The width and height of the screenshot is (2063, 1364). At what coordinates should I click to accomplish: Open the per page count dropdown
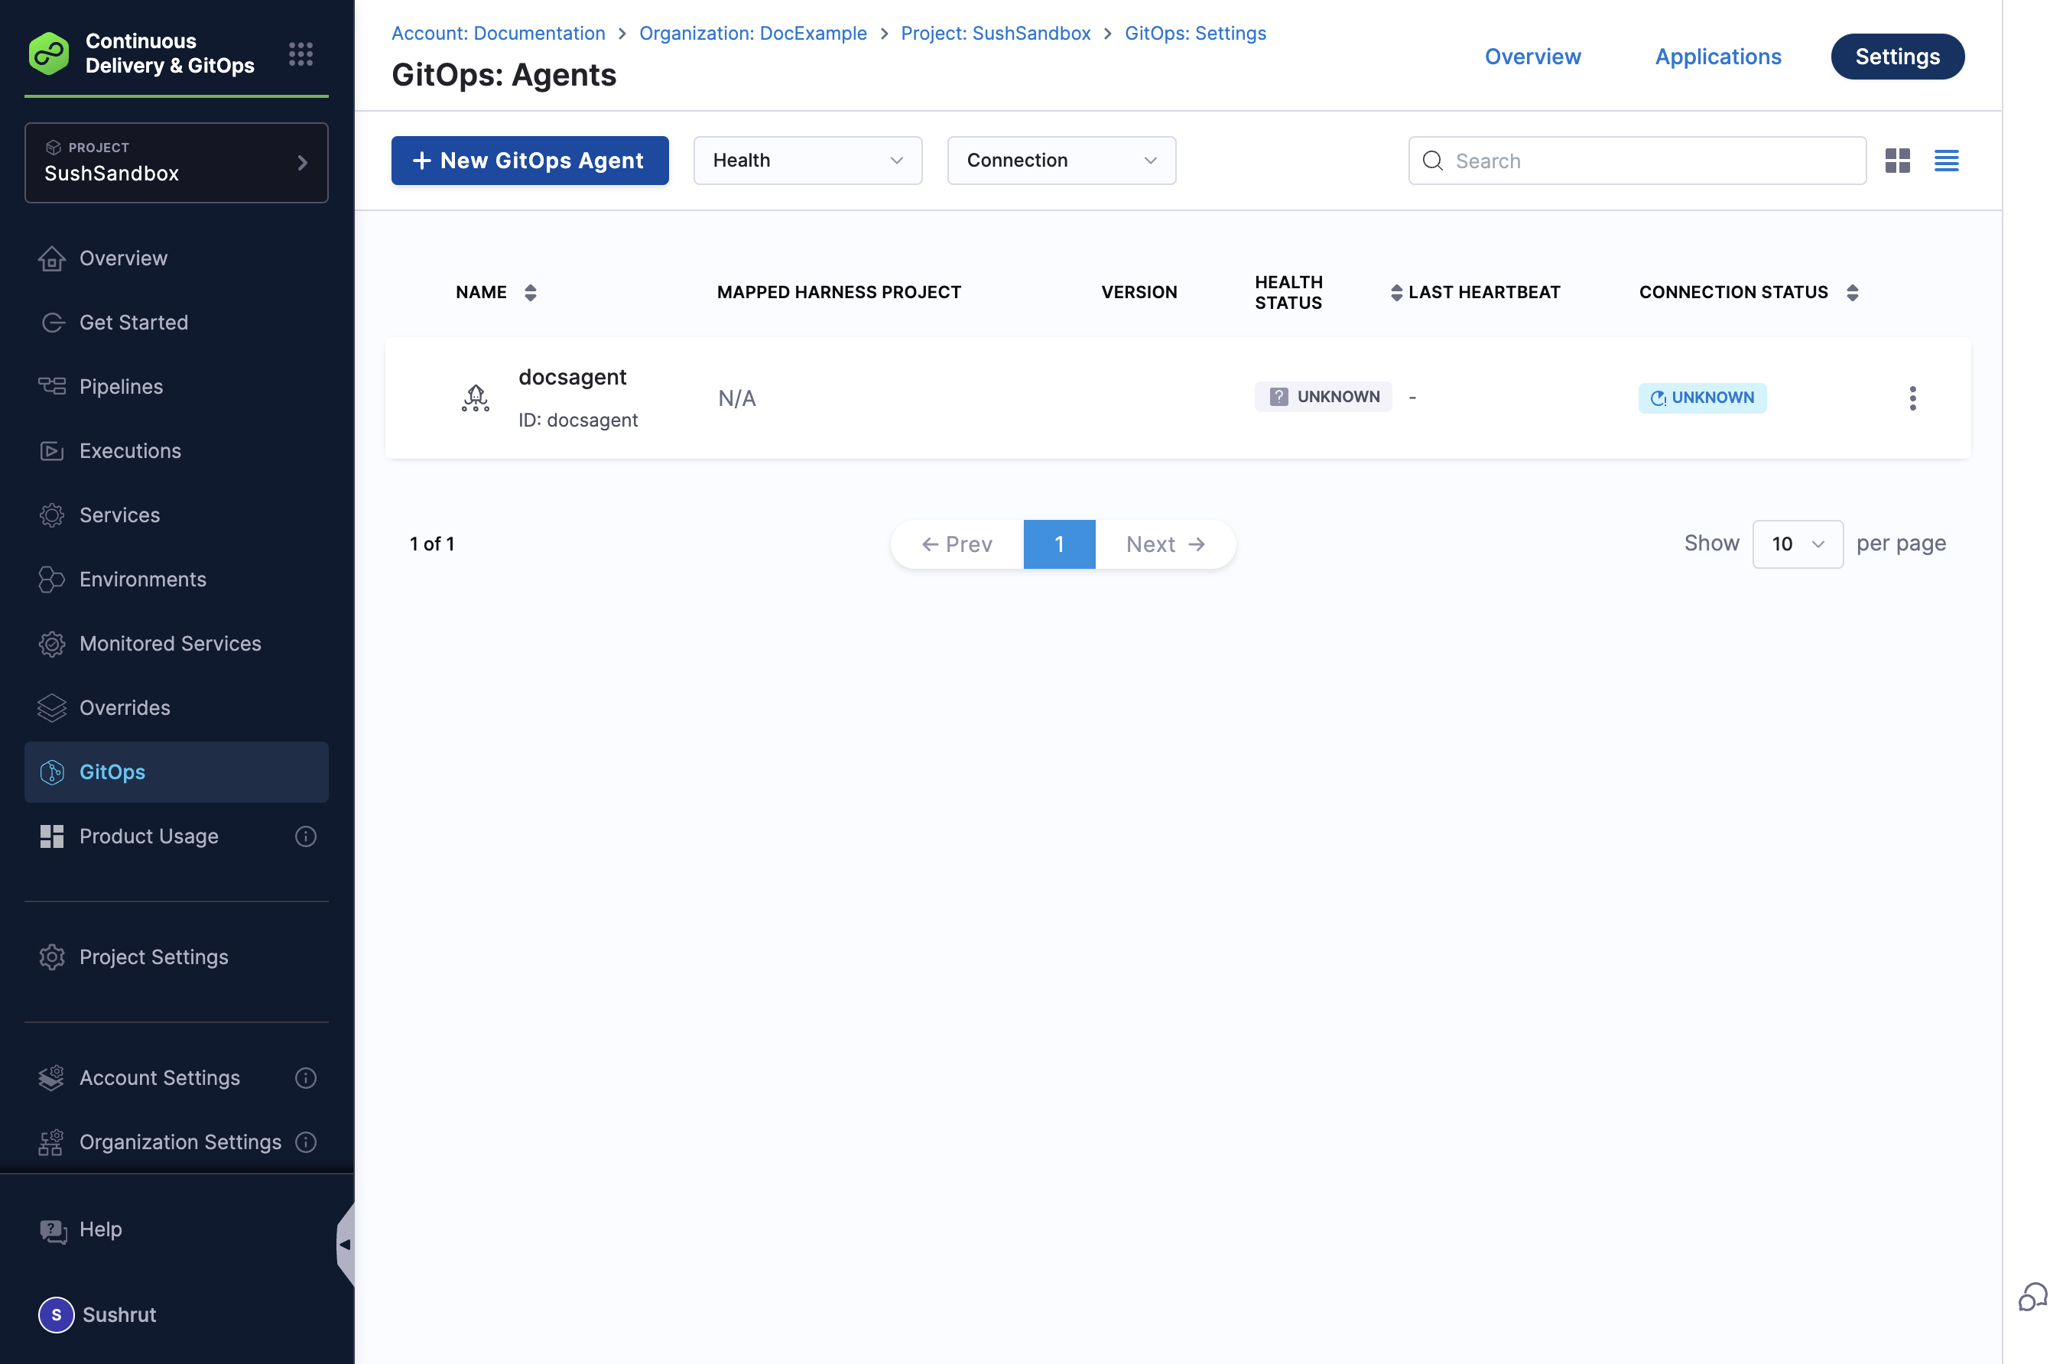(x=1797, y=544)
